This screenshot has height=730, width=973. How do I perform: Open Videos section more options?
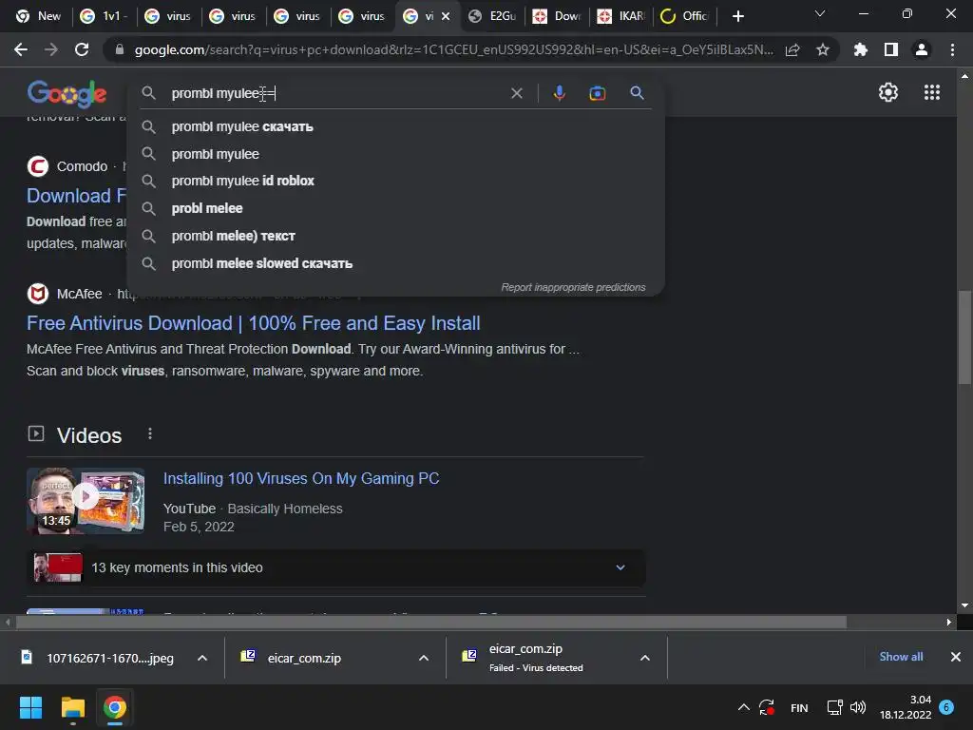(149, 433)
